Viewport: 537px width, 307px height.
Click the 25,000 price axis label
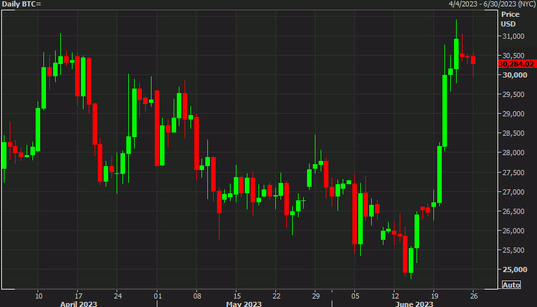coord(514,270)
